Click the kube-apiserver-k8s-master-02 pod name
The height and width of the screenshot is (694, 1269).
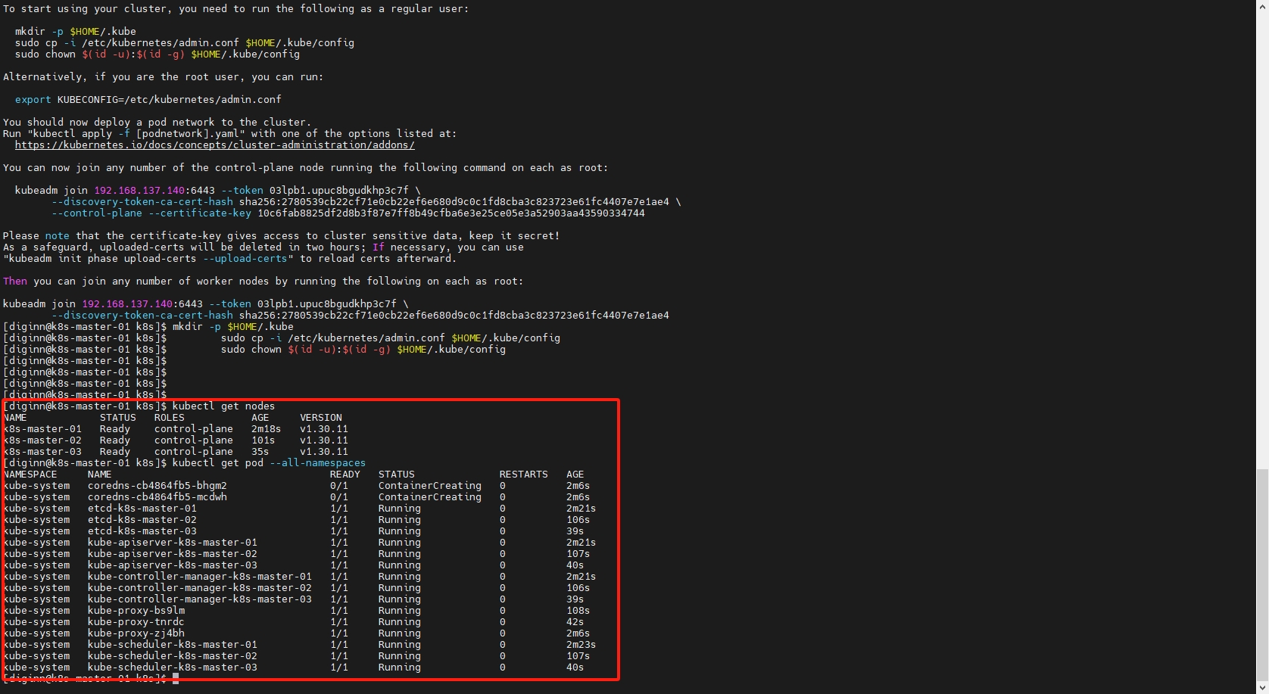pyautogui.click(x=172, y=554)
